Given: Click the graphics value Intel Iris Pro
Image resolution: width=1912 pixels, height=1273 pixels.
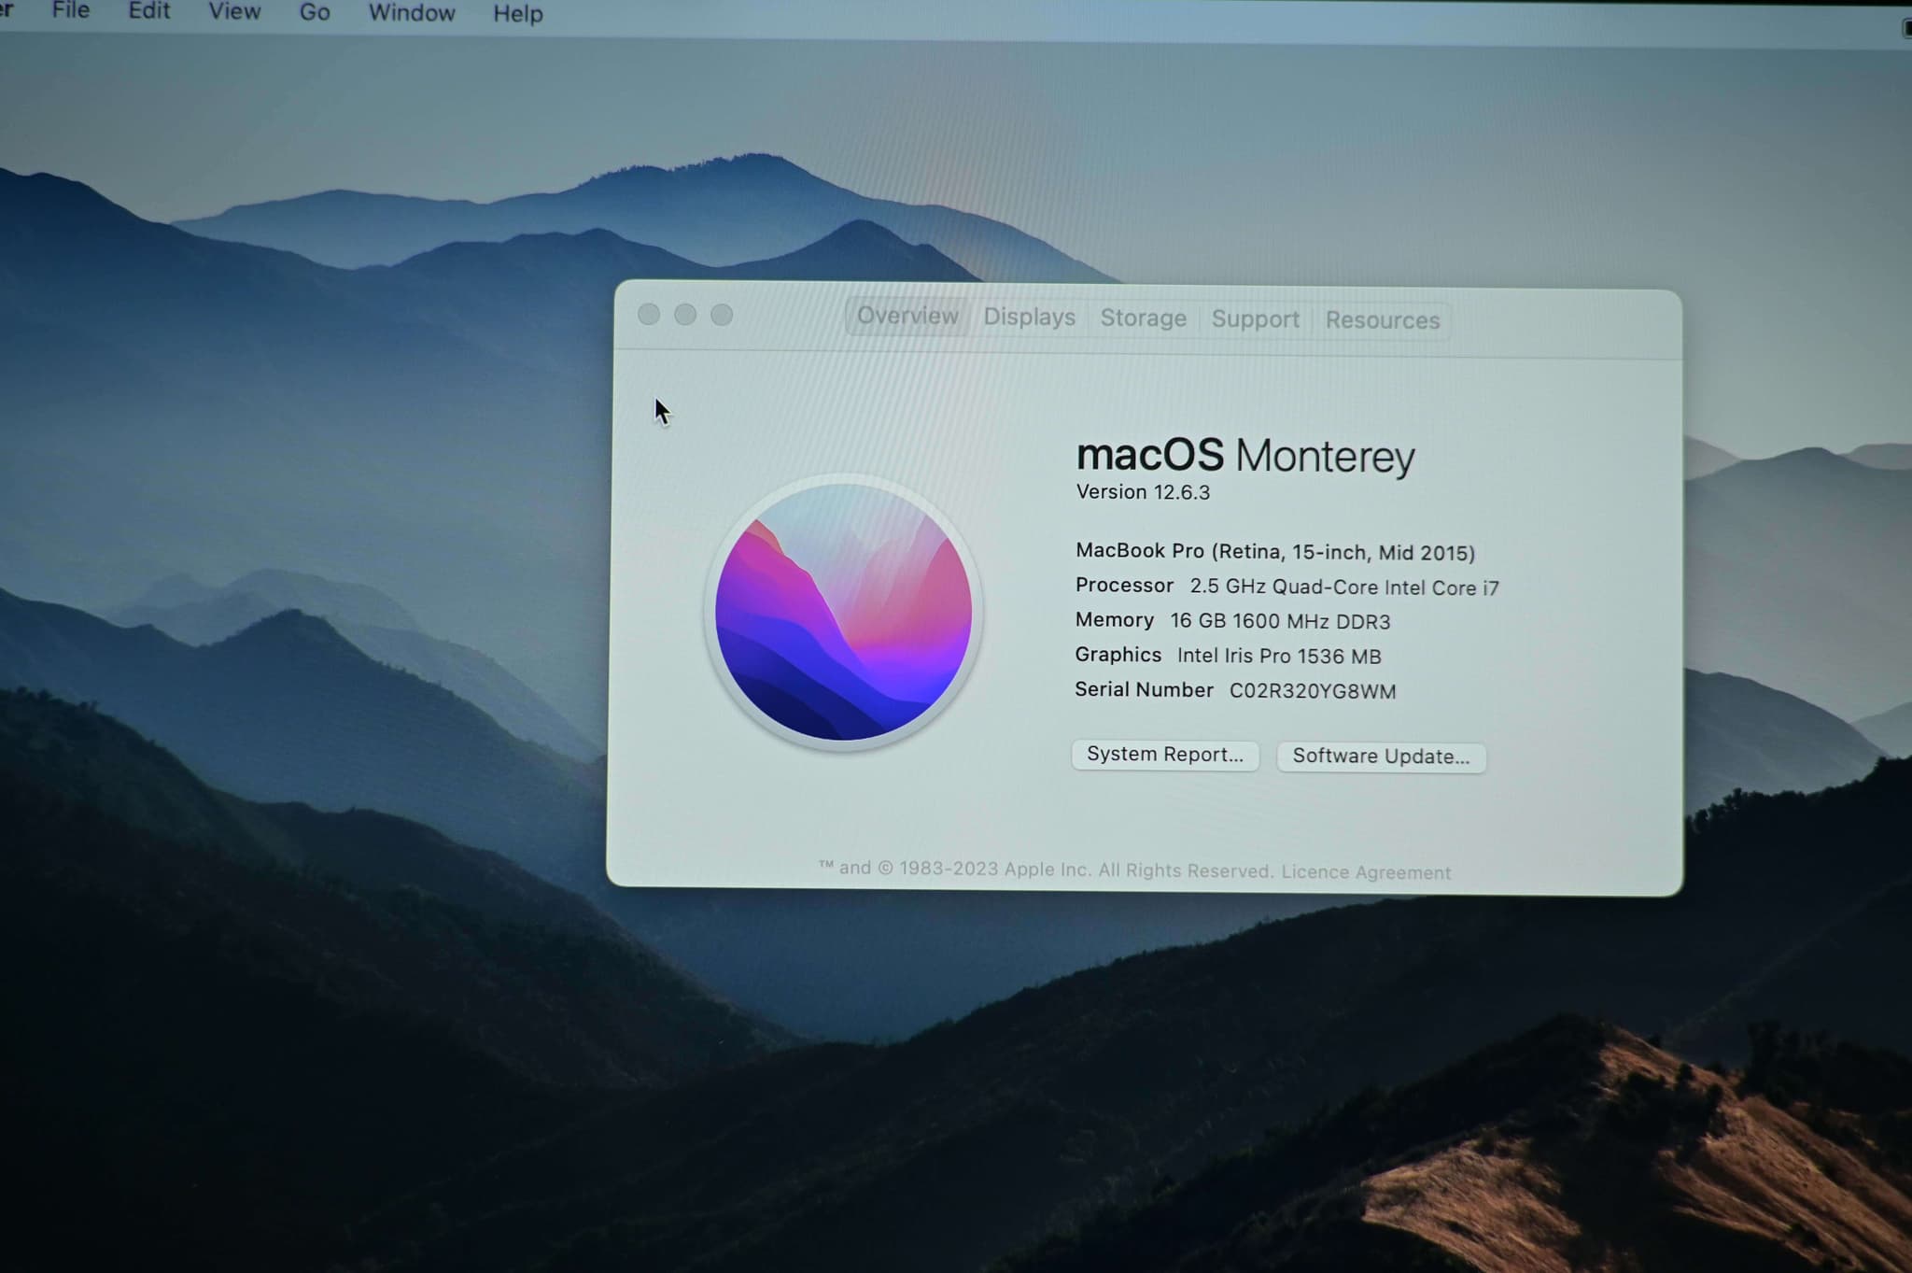Looking at the screenshot, I should click(x=1233, y=656).
